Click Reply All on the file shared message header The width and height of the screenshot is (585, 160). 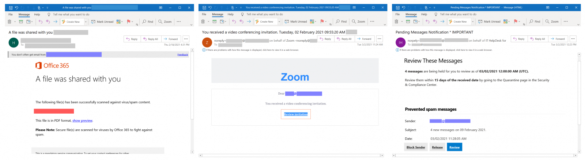pyautogui.click(x=151, y=39)
